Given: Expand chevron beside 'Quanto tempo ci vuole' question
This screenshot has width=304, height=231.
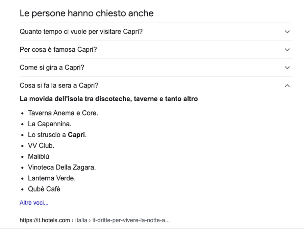Looking at the screenshot, I should 287,32.
